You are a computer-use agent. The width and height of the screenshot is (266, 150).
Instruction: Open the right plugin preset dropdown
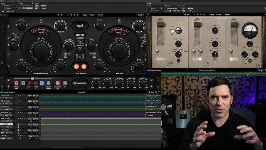(x=172, y=8)
